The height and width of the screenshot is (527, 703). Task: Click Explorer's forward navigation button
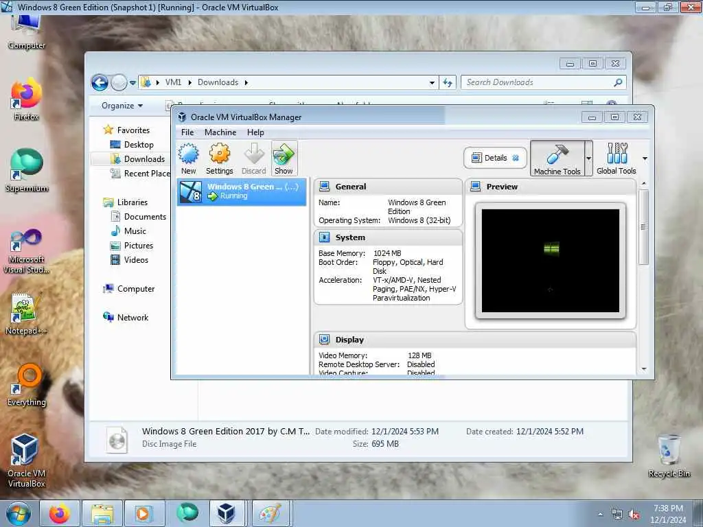[119, 82]
